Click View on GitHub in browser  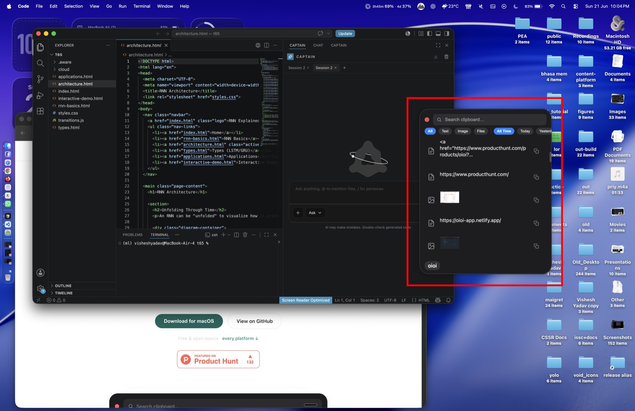(x=254, y=321)
